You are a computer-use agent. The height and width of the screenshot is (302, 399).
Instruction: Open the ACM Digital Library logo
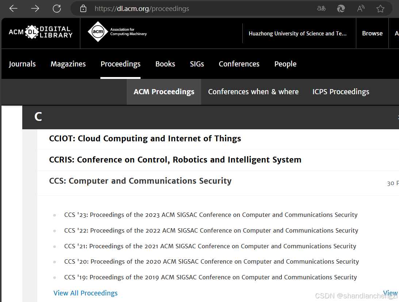tap(41, 32)
